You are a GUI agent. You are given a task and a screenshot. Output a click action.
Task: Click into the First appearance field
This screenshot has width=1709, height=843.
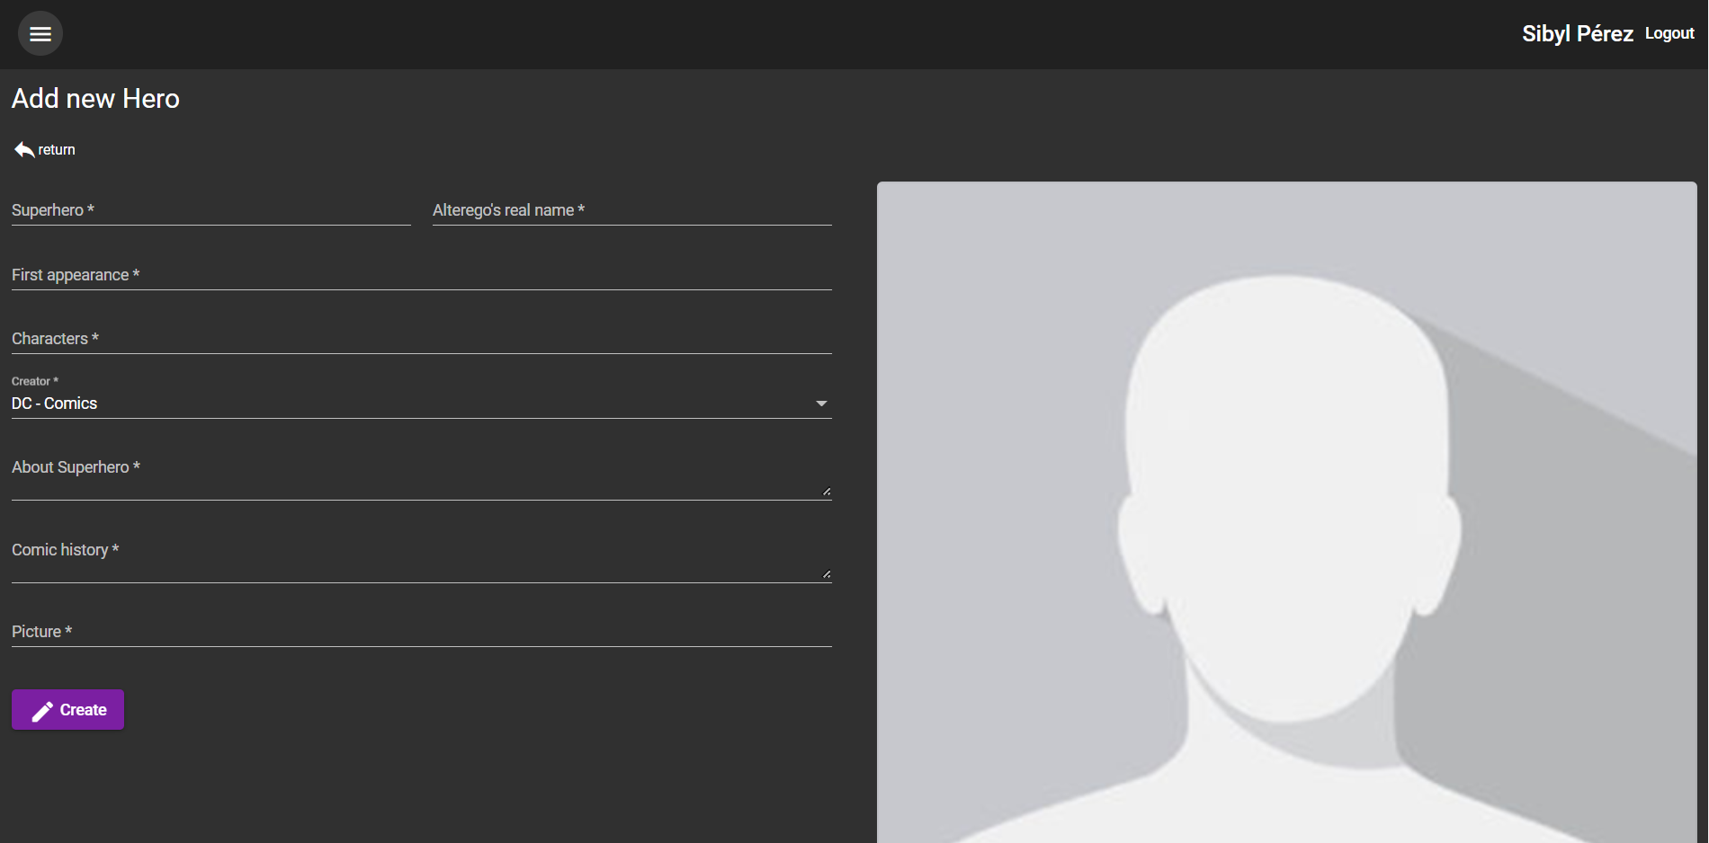(422, 274)
